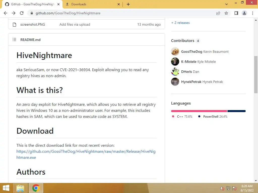Click the HiveNightmare README heading
Image resolution: width=258 pixels, height=193 pixels.
(x=44, y=55)
